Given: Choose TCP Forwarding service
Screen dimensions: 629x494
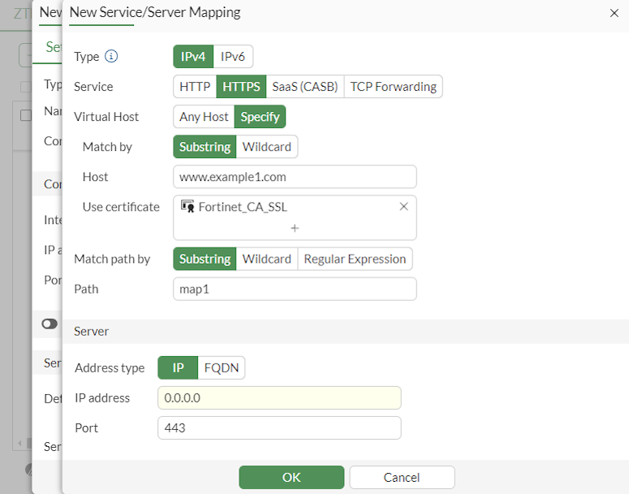Looking at the screenshot, I should pos(393,87).
